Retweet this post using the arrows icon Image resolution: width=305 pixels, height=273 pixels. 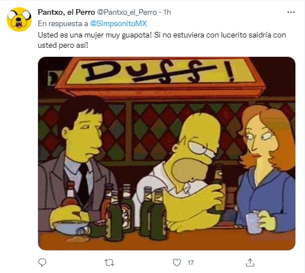pyautogui.click(x=109, y=263)
